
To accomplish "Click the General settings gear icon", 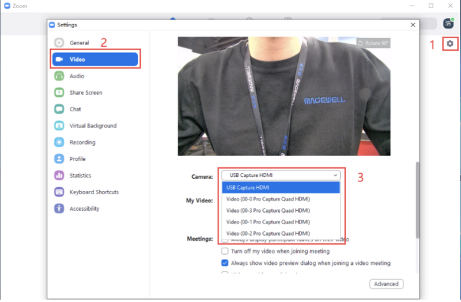I will (59, 43).
